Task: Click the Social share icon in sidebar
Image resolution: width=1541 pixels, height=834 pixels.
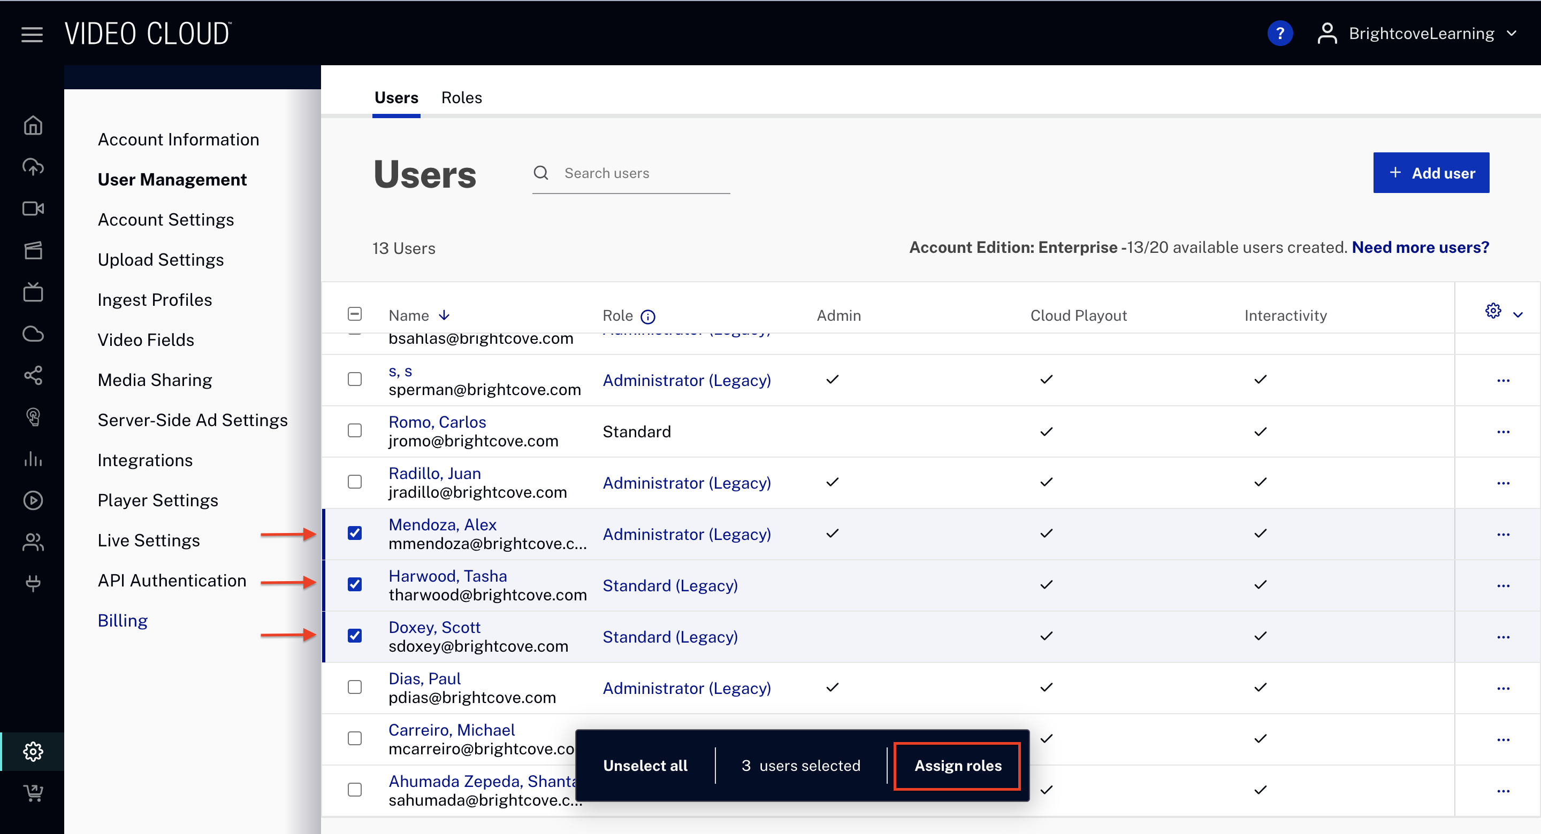Action: click(x=33, y=375)
